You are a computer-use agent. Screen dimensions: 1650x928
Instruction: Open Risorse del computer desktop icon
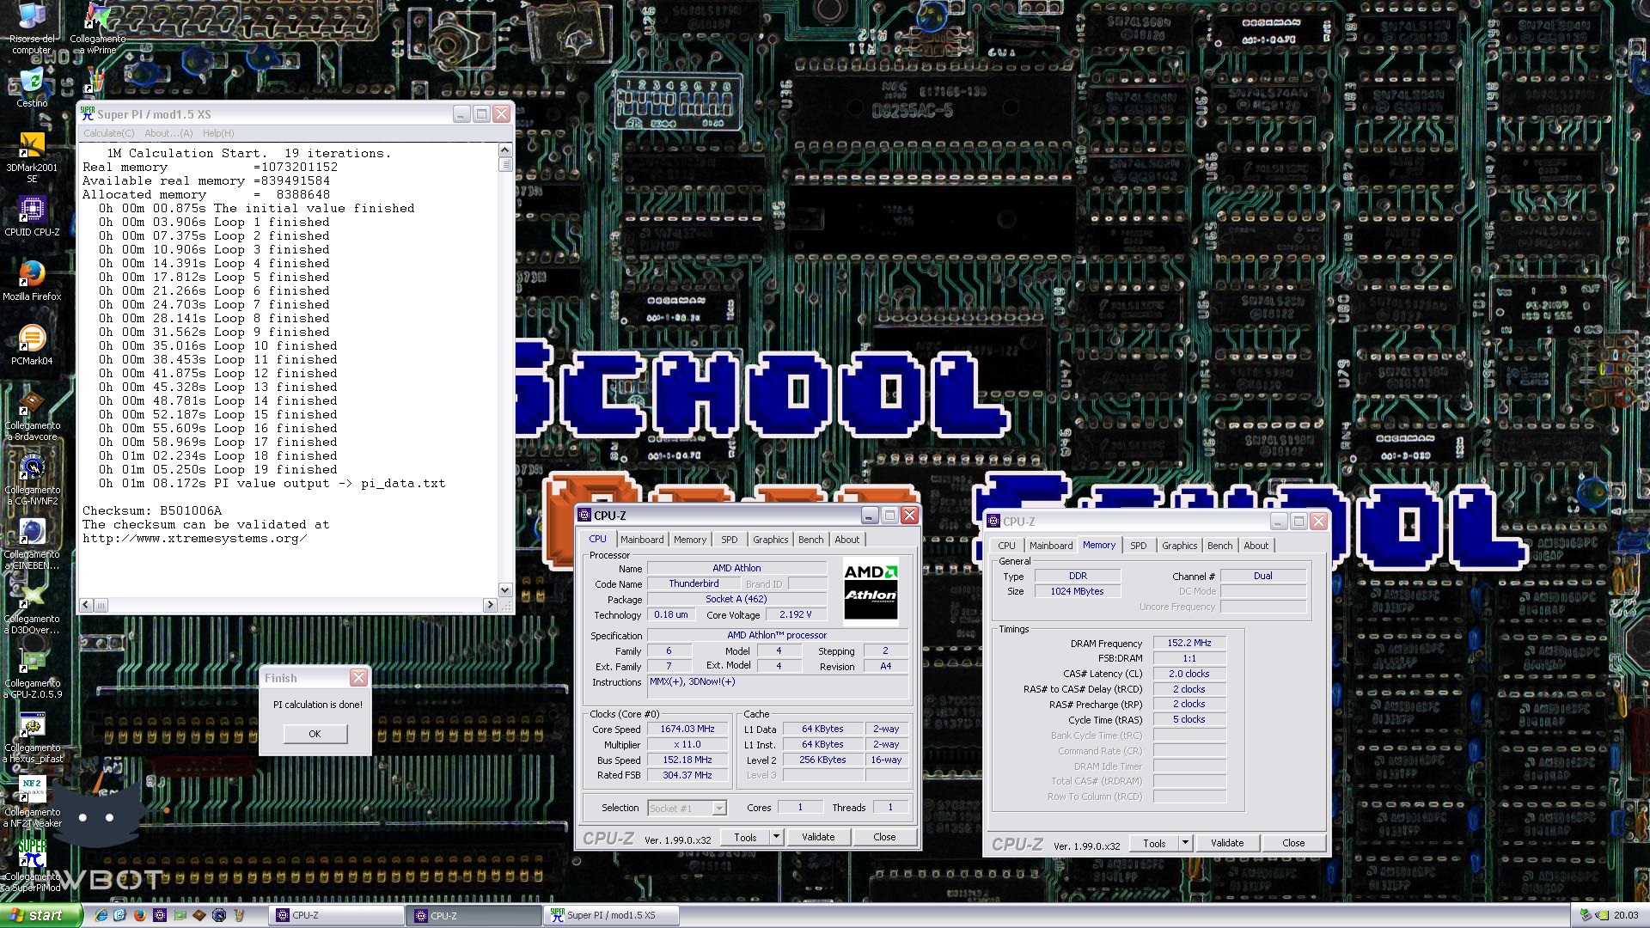click(32, 27)
